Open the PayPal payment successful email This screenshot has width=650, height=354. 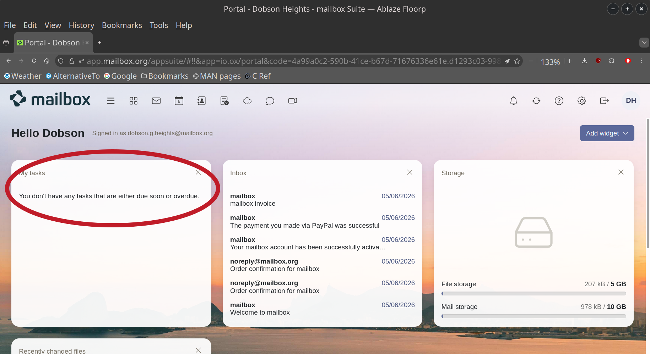pos(322,222)
